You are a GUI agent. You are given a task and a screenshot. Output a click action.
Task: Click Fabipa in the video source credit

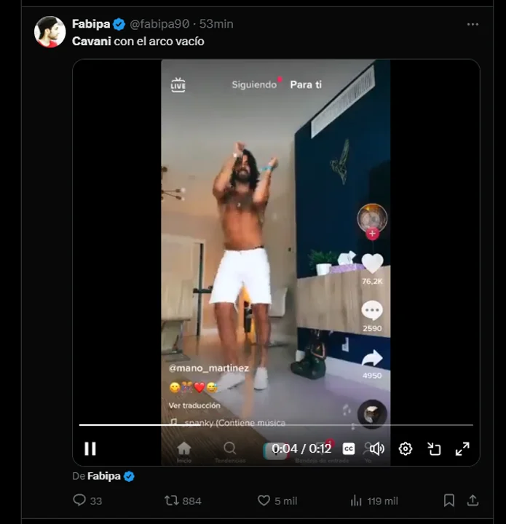[104, 477]
